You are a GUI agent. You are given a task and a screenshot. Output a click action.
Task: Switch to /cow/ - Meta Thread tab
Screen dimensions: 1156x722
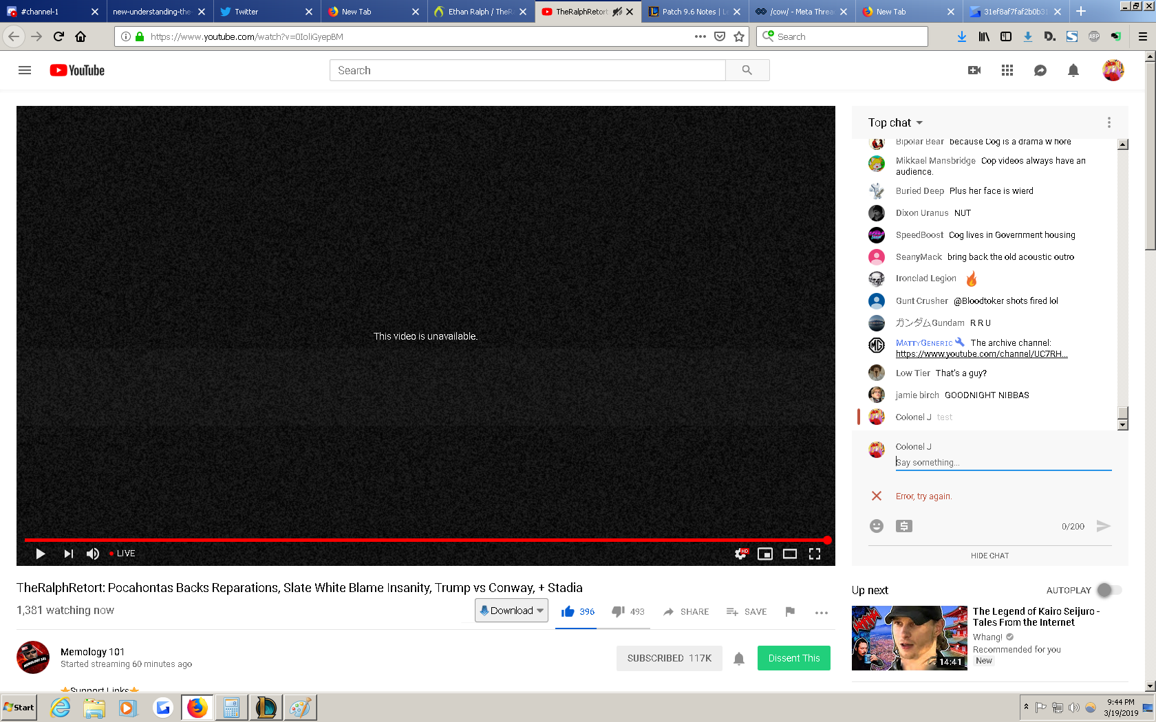[x=802, y=12]
